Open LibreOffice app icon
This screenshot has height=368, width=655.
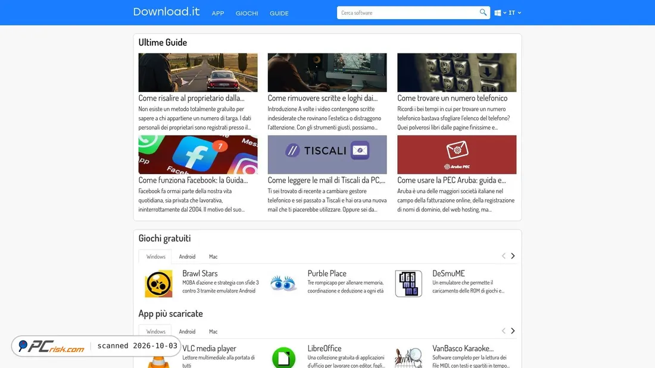tap(283, 357)
